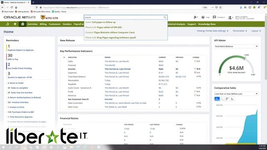Select the column chart type icon
Screen dimensions: 267x150
(x=232, y=99)
